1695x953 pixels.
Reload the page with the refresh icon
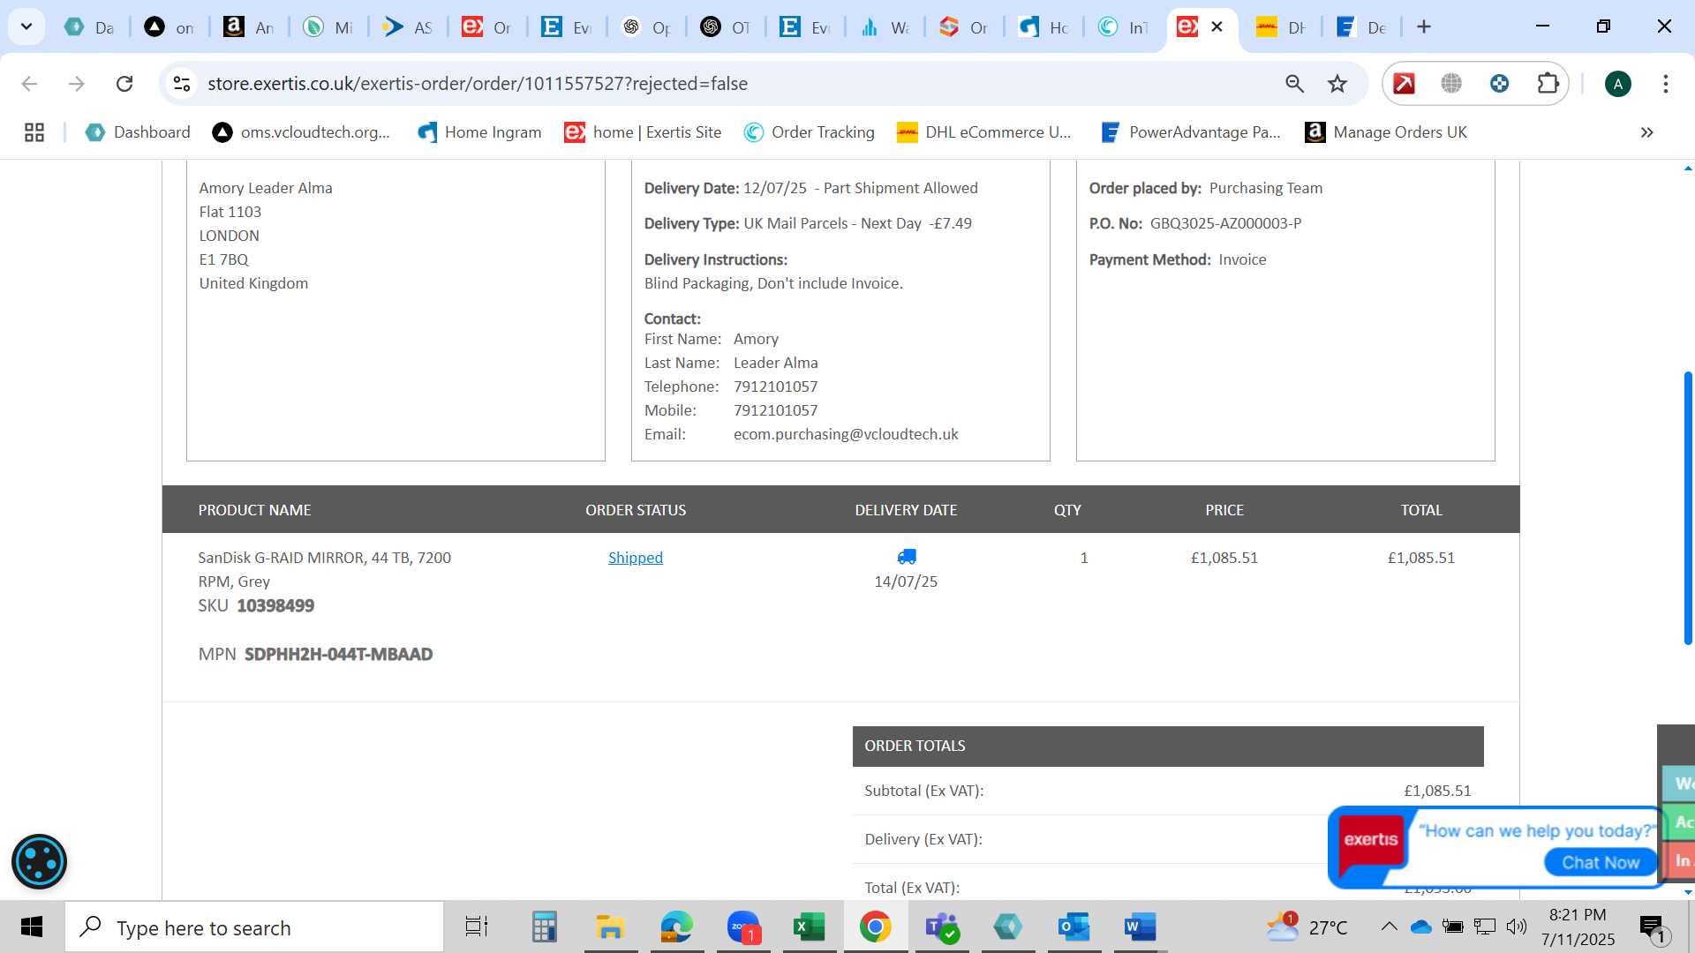(x=124, y=84)
